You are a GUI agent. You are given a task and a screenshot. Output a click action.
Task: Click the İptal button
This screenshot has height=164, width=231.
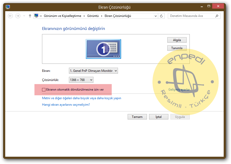(x=158, y=117)
